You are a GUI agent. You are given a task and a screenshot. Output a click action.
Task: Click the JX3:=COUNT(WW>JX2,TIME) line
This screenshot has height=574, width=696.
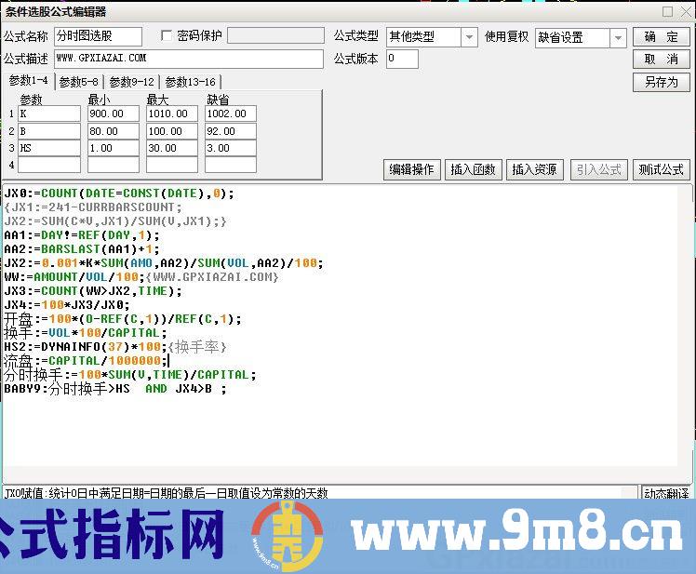pos(93,291)
